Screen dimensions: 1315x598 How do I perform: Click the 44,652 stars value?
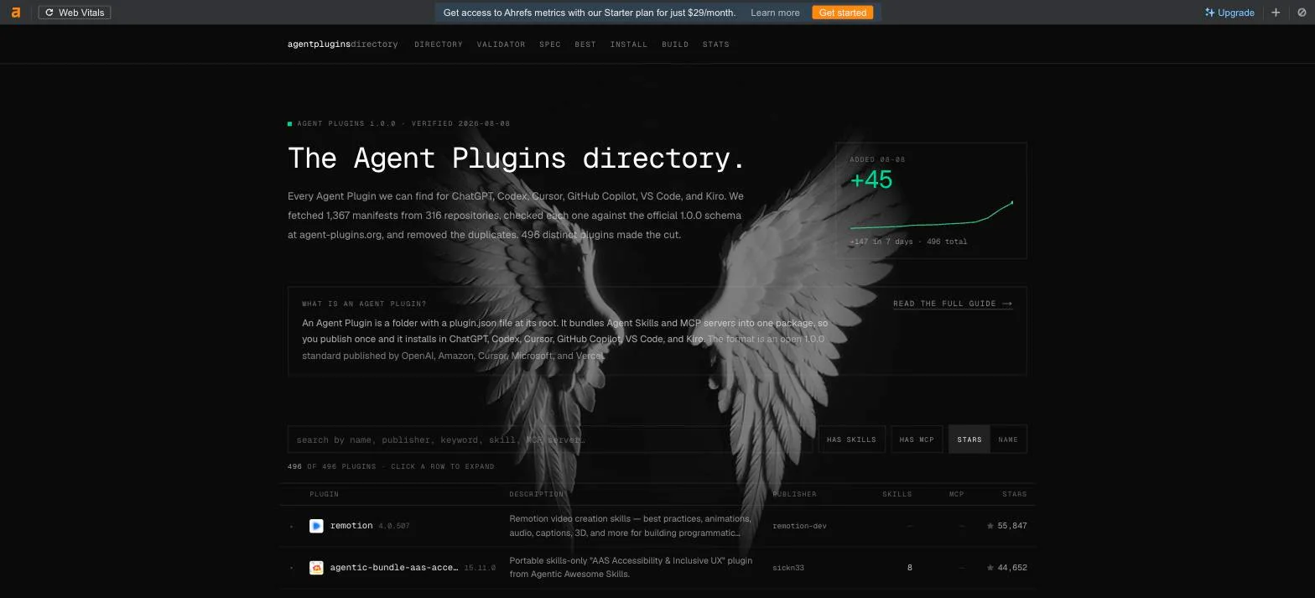(1012, 568)
